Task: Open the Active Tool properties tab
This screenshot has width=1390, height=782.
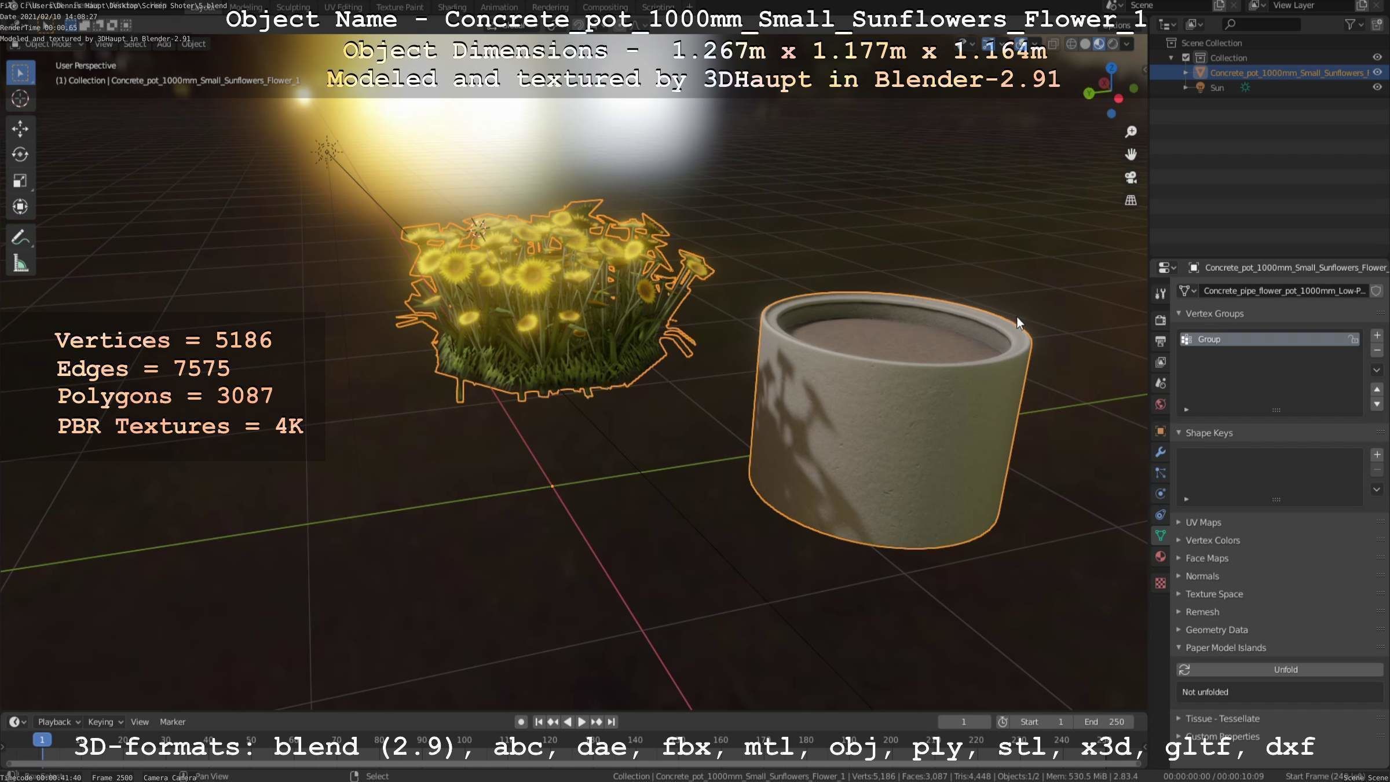Action: tap(1161, 294)
